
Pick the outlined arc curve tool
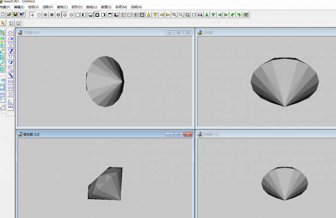pyautogui.click(x=10, y=32)
